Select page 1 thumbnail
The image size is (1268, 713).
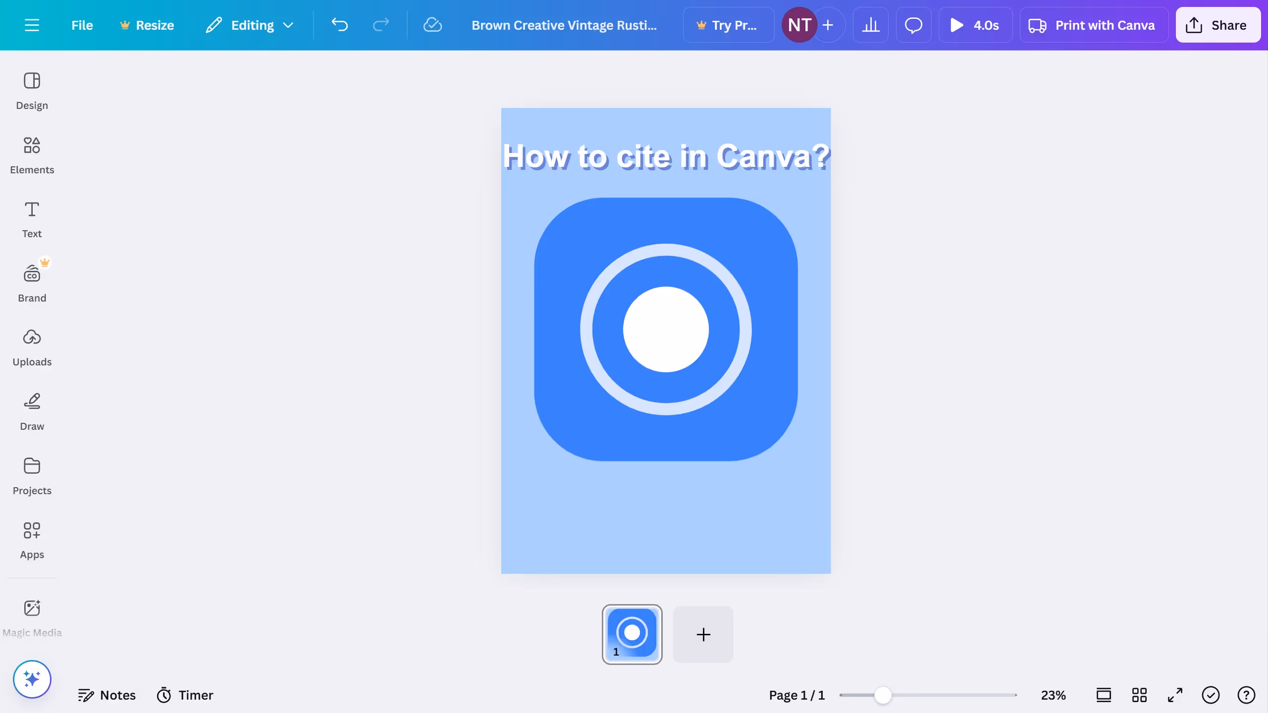632,634
